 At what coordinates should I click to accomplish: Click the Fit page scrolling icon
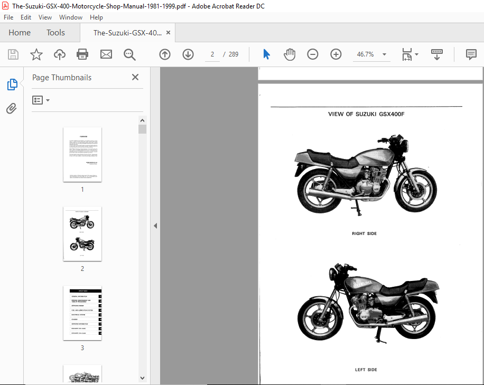(407, 54)
